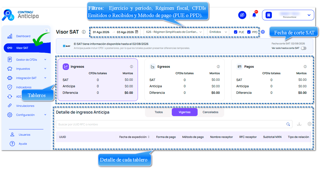Screen dimensions: 321x169
Task: Select the Egresos card
Action: tap(185, 80)
